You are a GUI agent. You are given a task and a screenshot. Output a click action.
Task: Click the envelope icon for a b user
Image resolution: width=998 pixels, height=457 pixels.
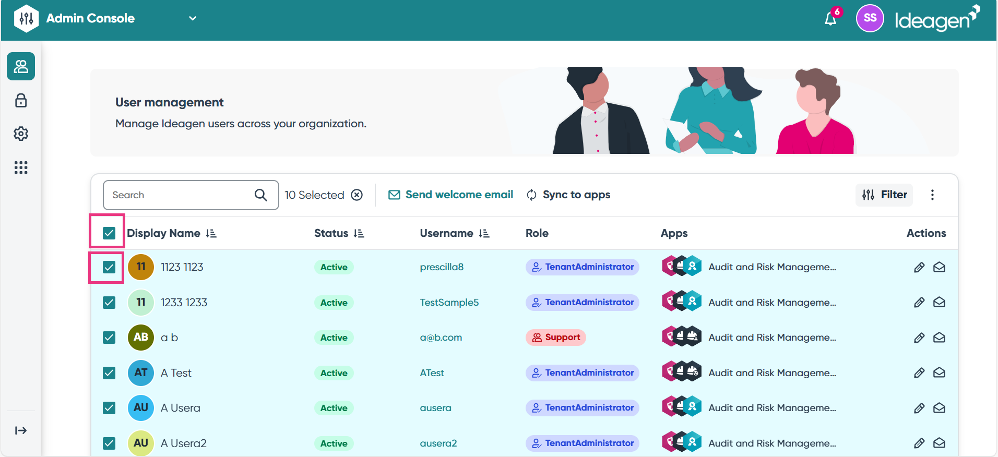pyautogui.click(x=939, y=338)
